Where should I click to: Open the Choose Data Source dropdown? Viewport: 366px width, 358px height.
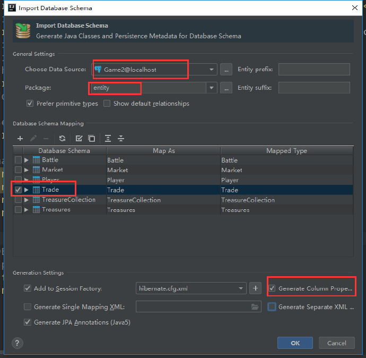click(212, 70)
